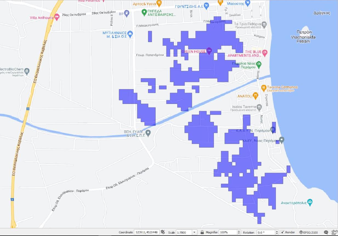Click the Magnifier percentage field
338x236 pixels.
click(227, 232)
